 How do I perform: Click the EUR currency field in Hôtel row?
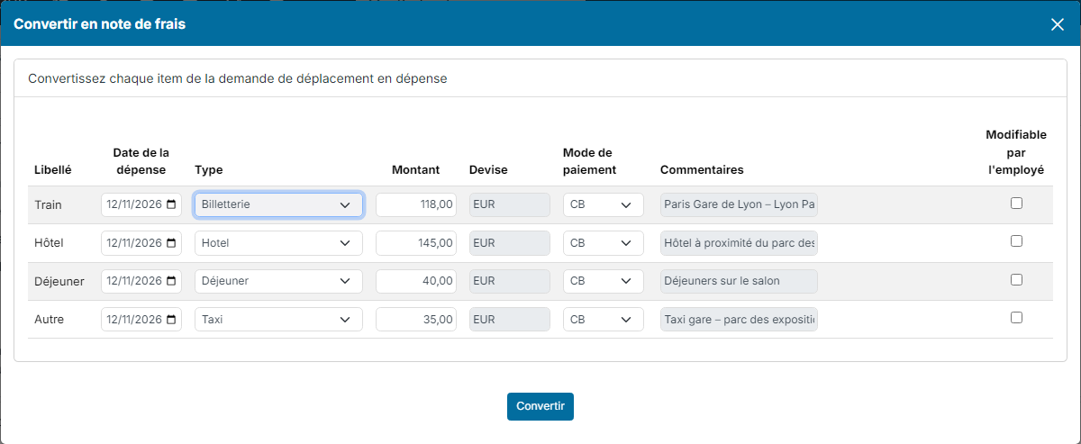509,243
